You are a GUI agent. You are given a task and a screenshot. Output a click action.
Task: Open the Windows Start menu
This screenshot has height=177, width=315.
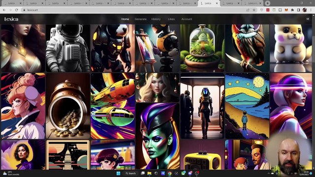coord(118,173)
